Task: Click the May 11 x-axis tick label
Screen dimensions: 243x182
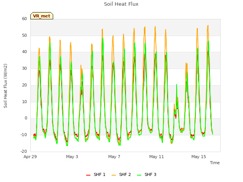Action: [x=156, y=157]
